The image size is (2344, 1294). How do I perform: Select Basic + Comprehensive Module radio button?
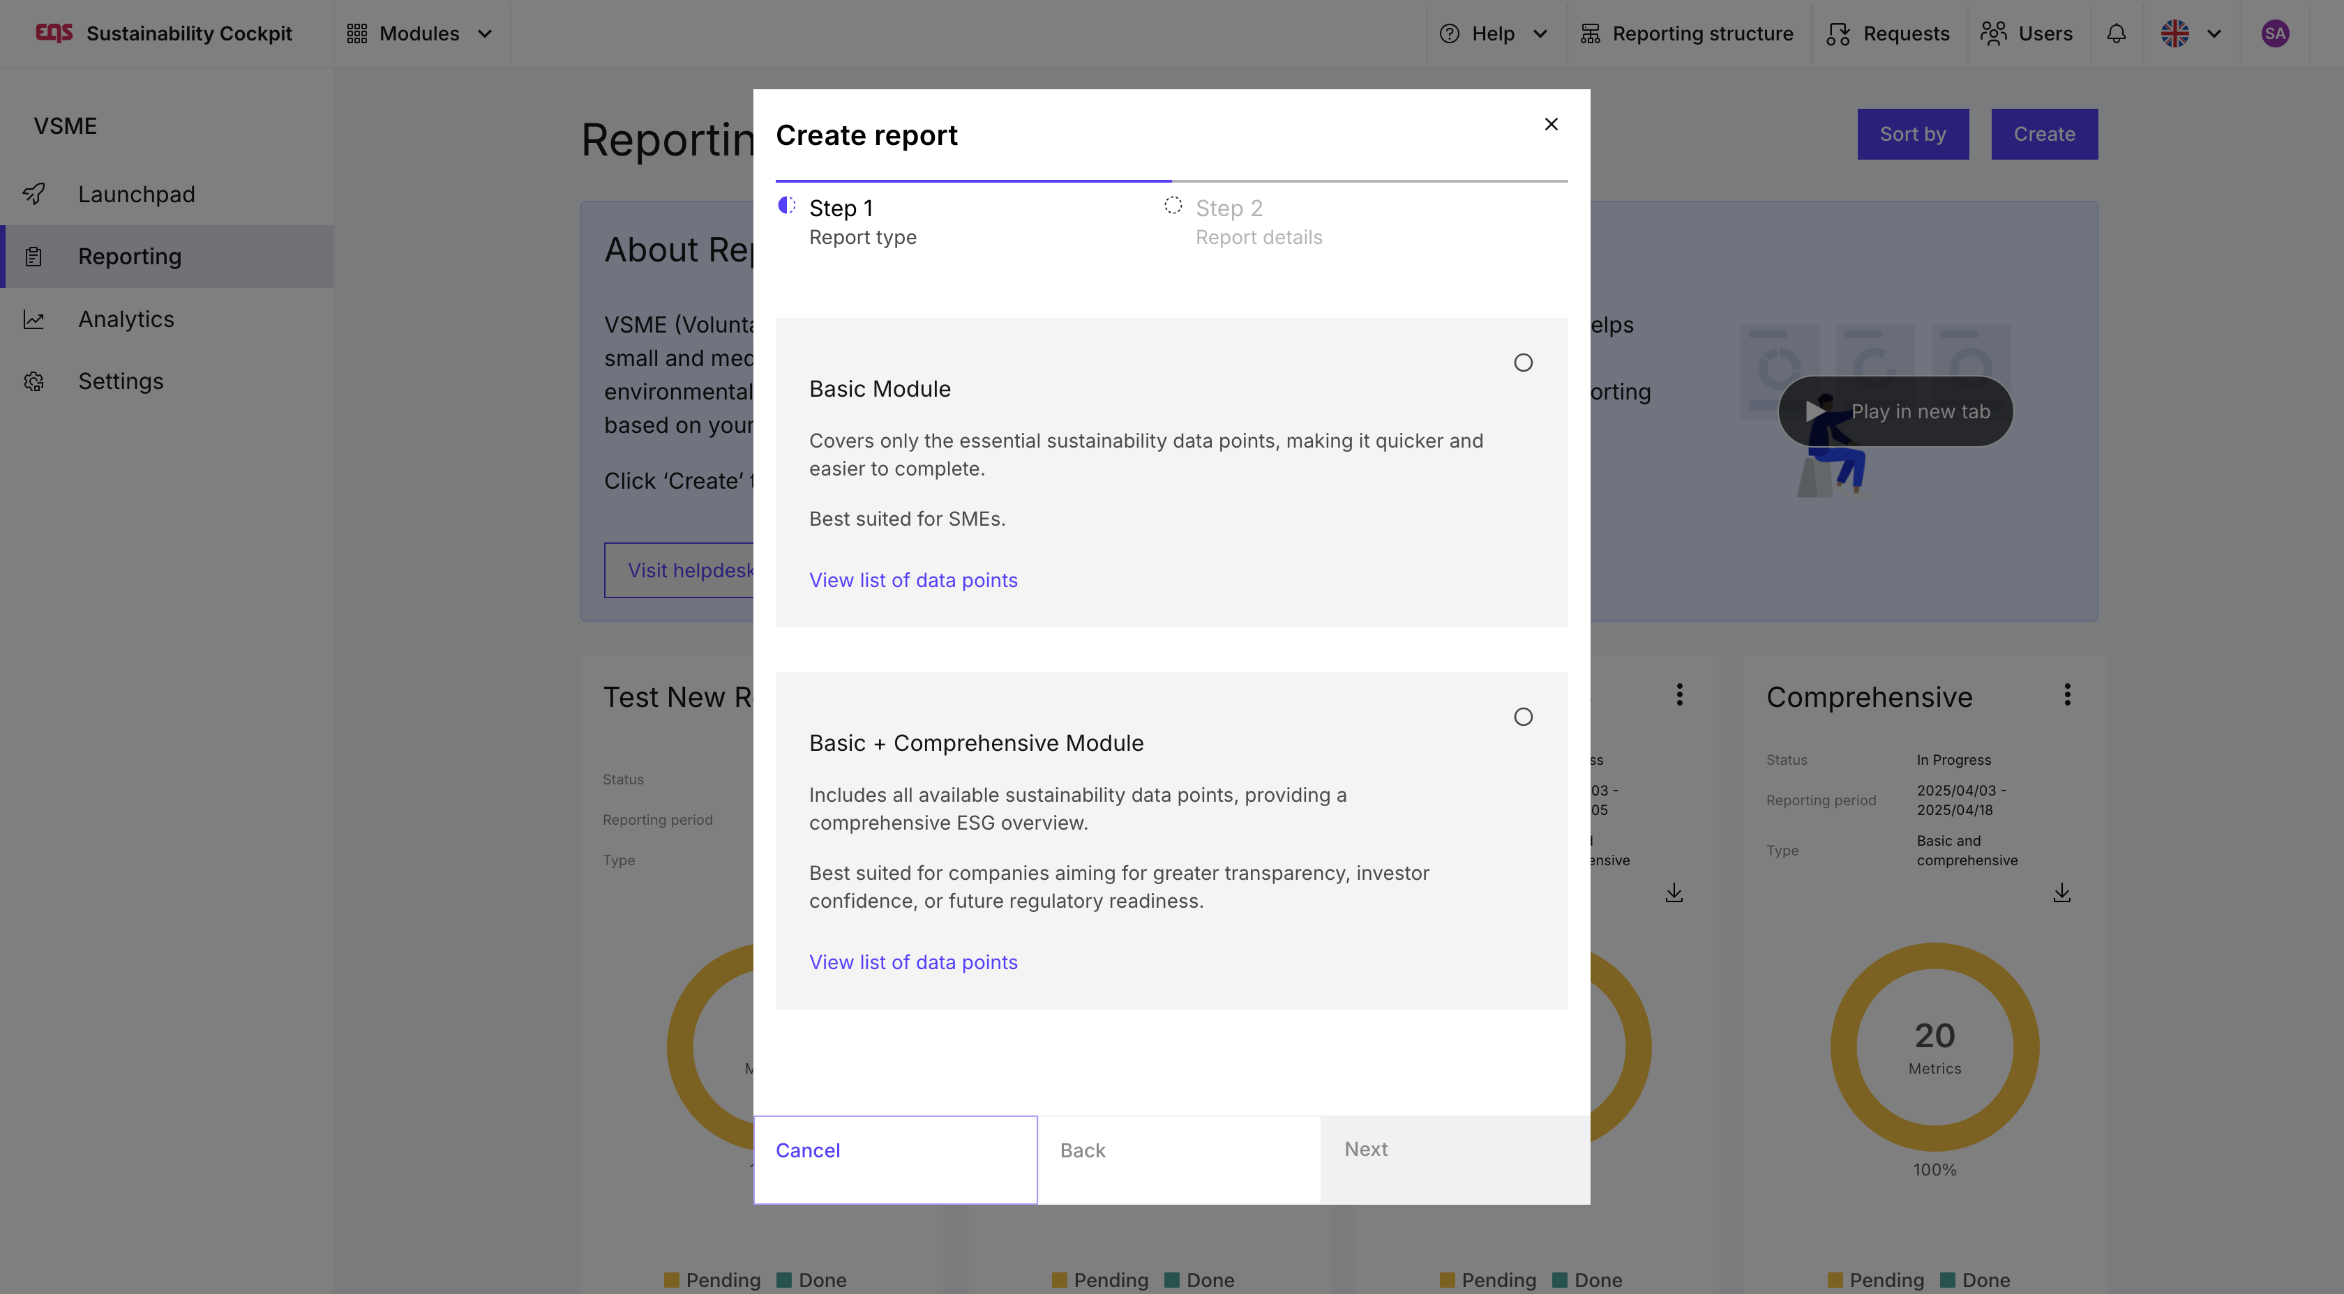coord(1522,717)
